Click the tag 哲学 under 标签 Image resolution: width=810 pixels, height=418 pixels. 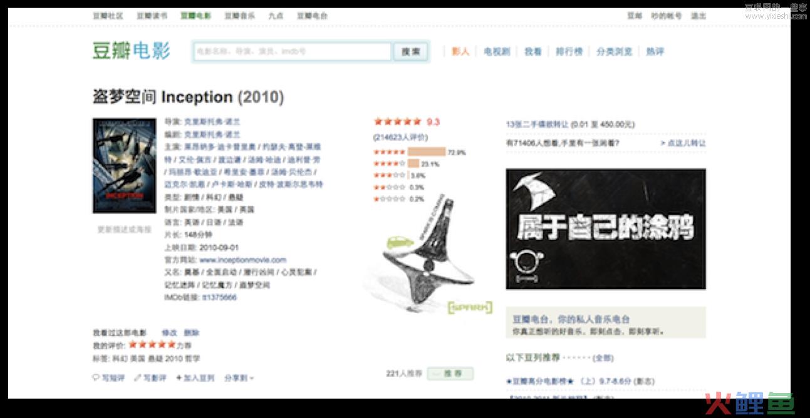[x=193, y=359]
